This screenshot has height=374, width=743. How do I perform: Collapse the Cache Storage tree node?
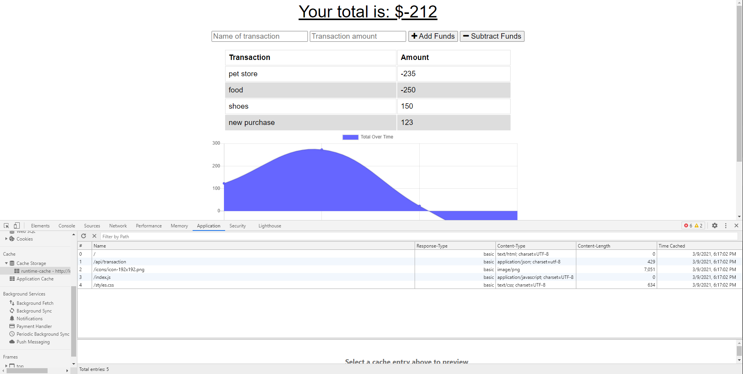(7, 263)
